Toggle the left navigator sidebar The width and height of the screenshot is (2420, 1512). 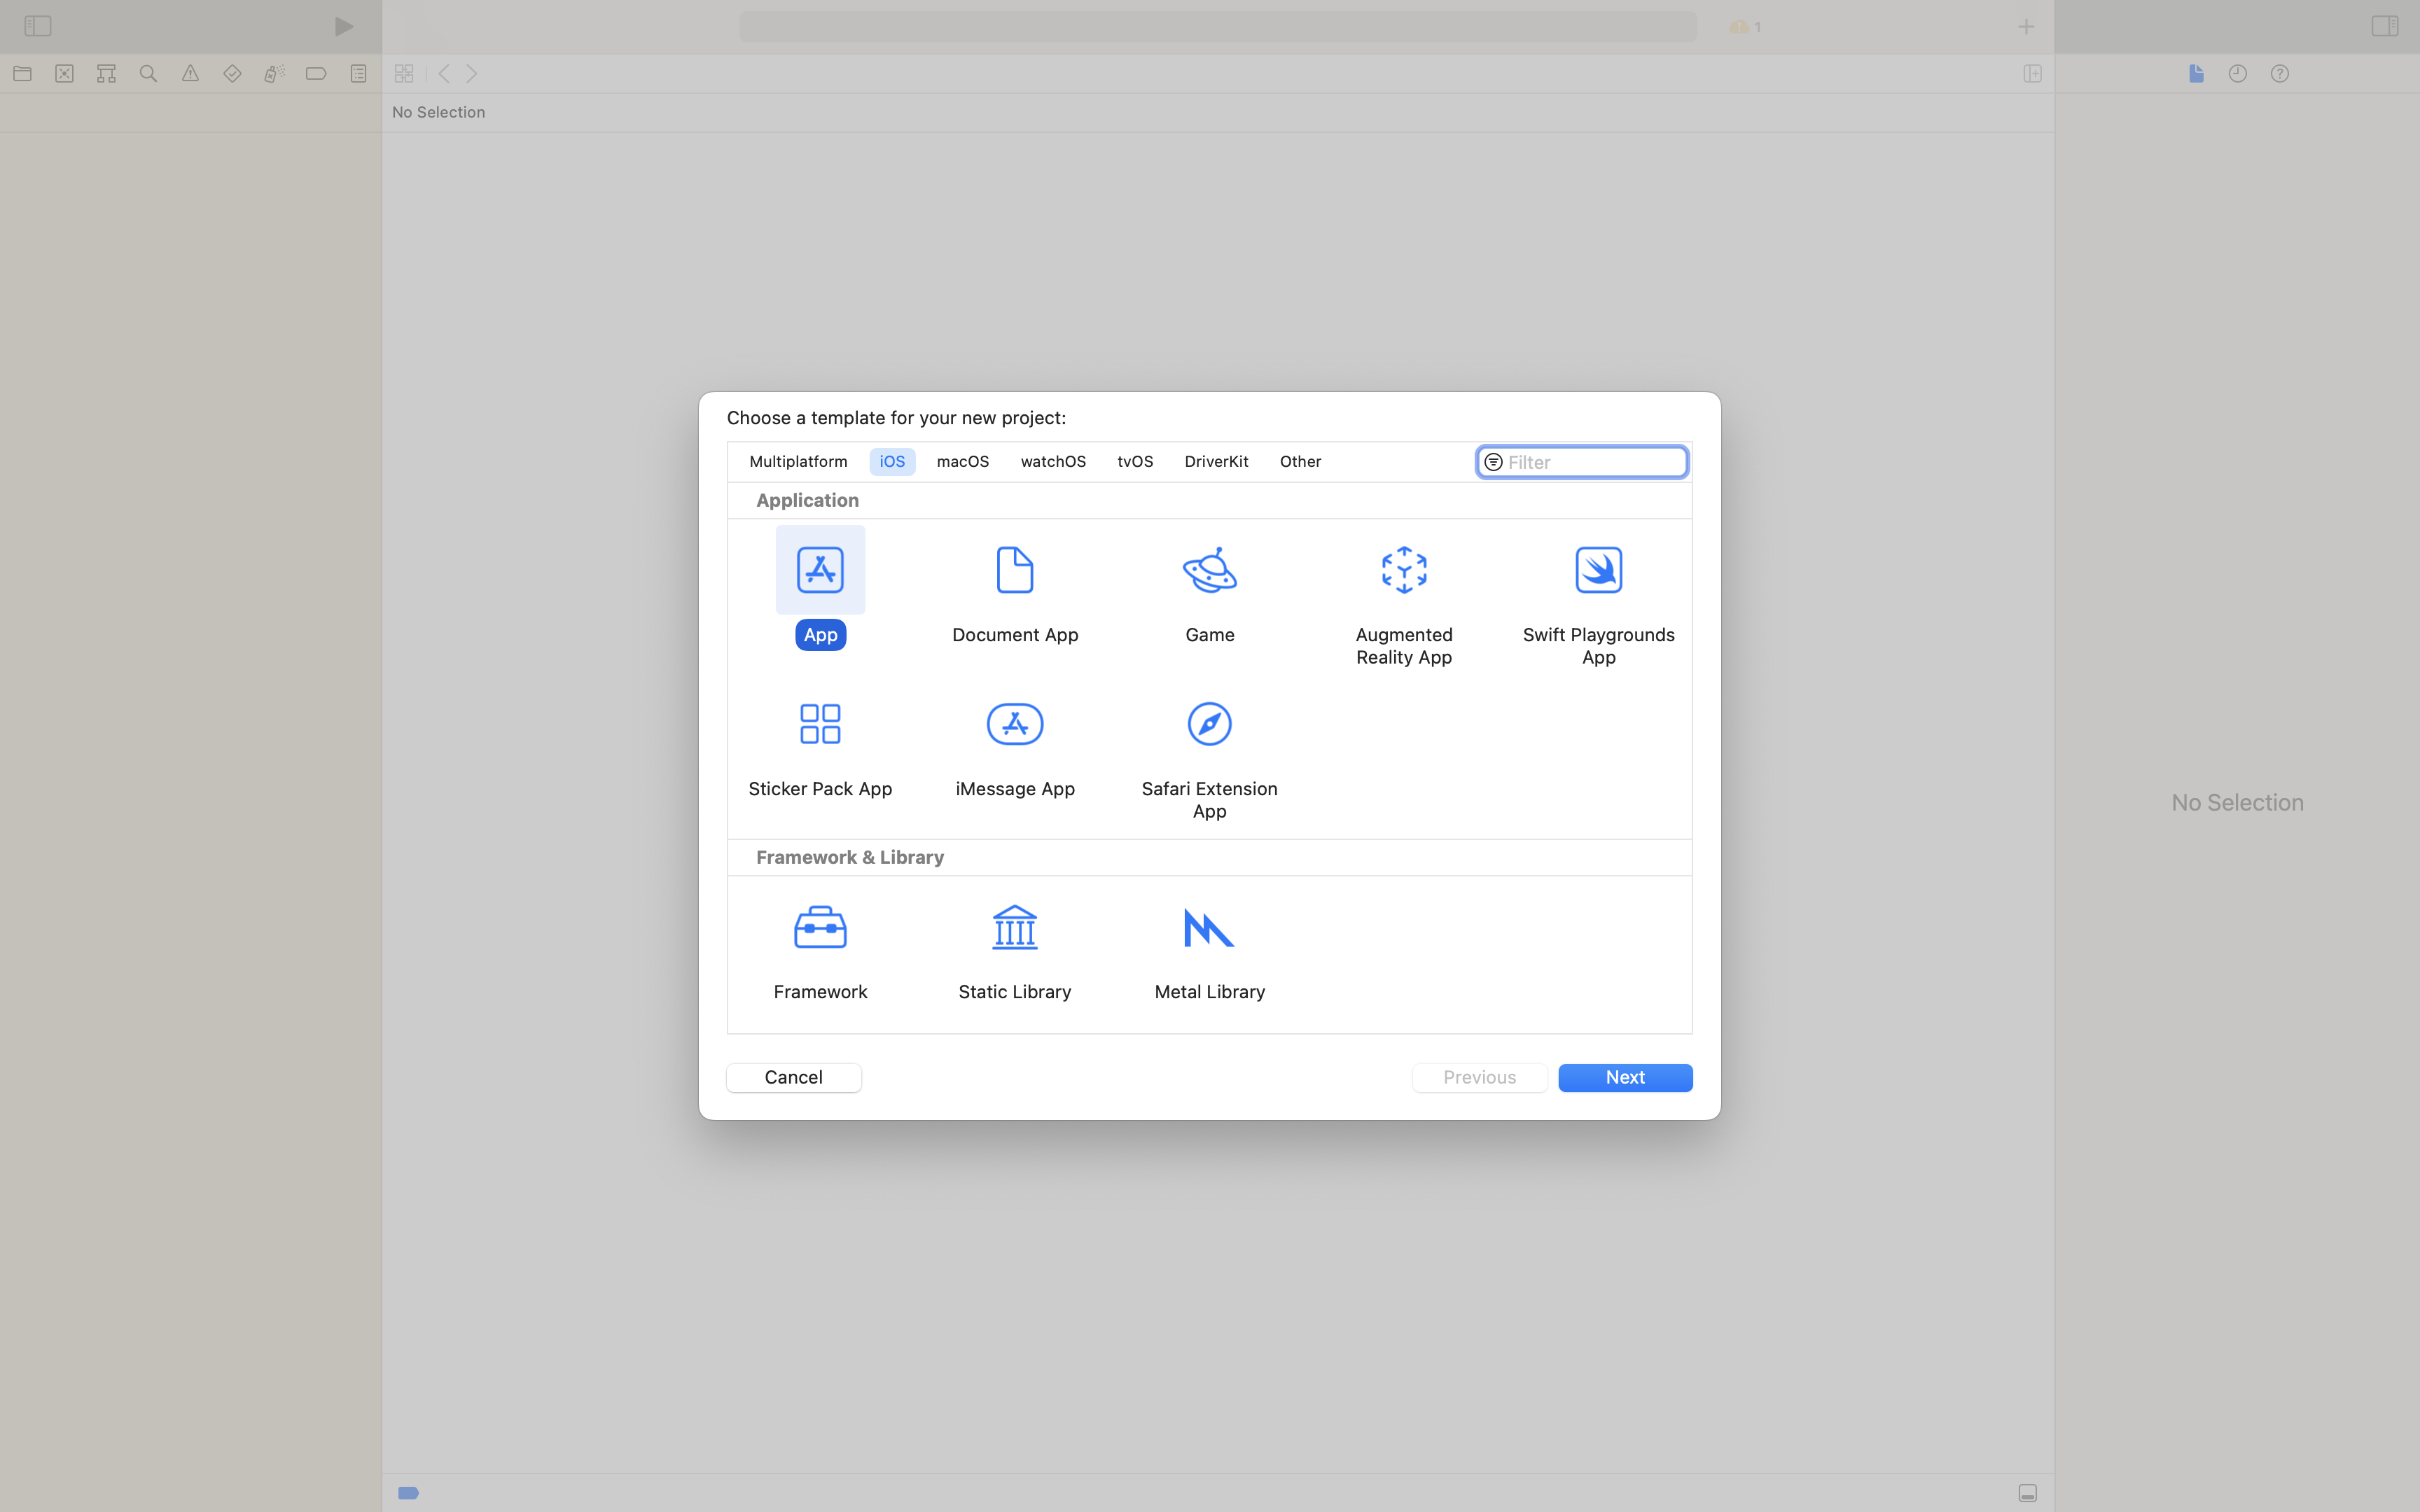pos(38,26)
